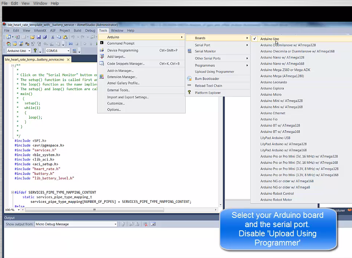352x258 pixels.
Task: Toggle word wrap icon in Output toolbar
Action: [153, 224]
